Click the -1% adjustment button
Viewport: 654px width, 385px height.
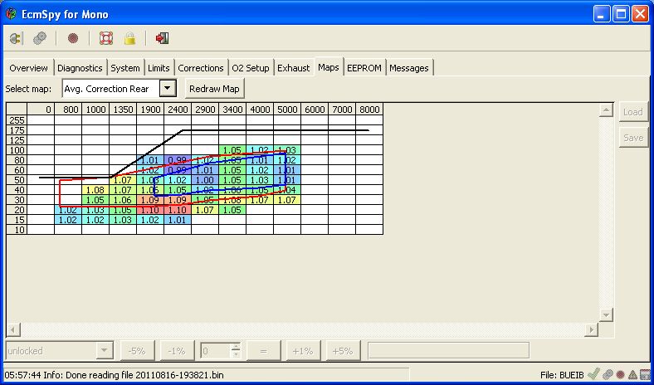(177, 350)
